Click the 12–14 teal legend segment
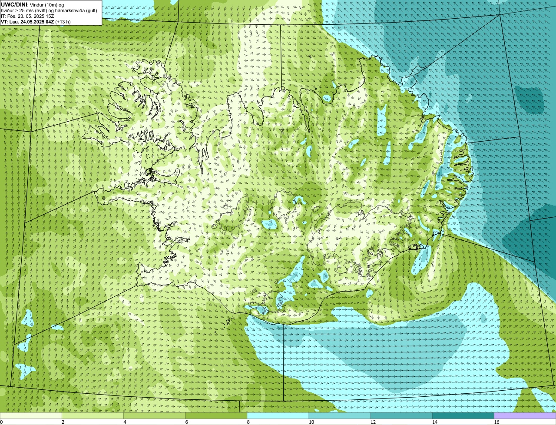This screenshot has width=556, height=425. (401, 416)
